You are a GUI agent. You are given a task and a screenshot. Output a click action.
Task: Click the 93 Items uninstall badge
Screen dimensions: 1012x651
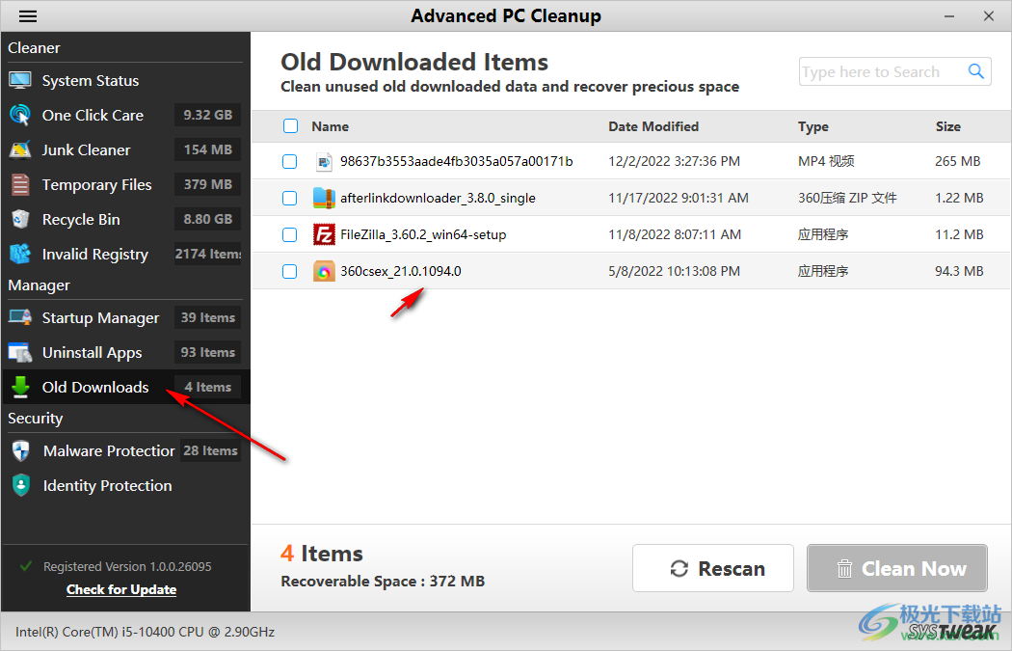pos(208,353)
